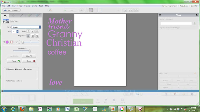
Task: Choose the AA compare view
Action: 136,10
